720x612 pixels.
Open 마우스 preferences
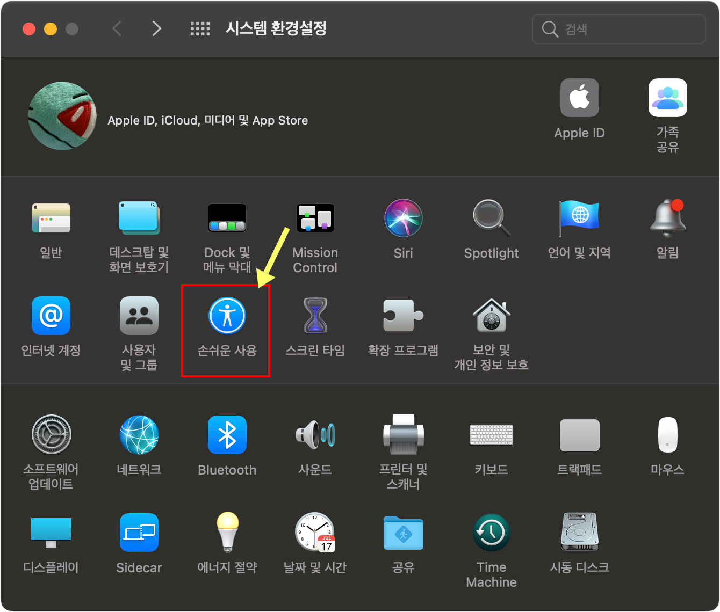click(x=668, y=434)
